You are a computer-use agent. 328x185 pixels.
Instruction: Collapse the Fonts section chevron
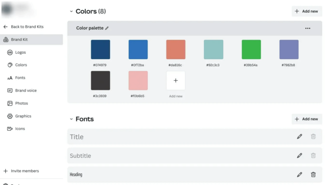(71, 119)
